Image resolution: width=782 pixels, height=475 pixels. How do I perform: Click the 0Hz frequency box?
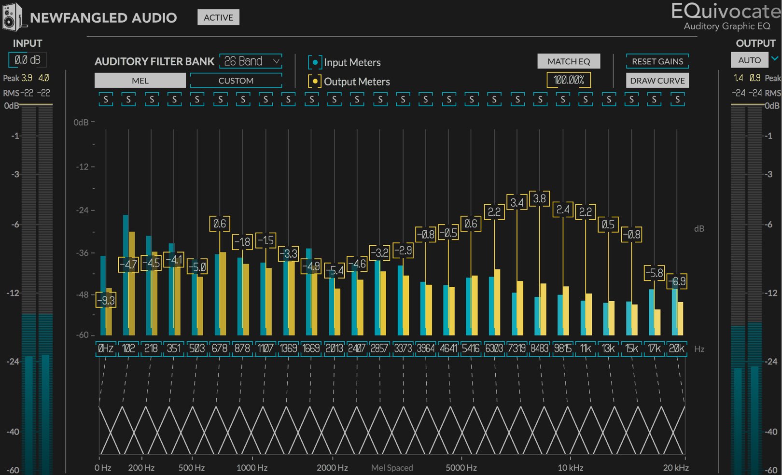coord(106,349)
